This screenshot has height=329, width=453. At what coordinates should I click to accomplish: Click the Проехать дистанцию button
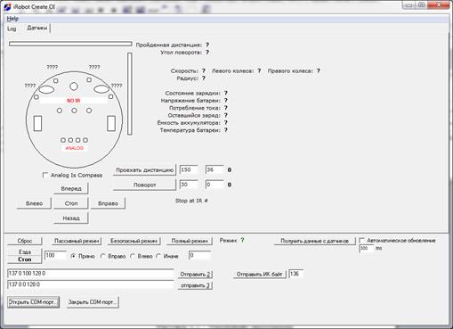144,170
